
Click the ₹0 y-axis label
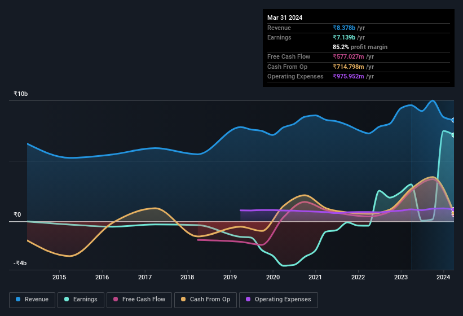17,214
